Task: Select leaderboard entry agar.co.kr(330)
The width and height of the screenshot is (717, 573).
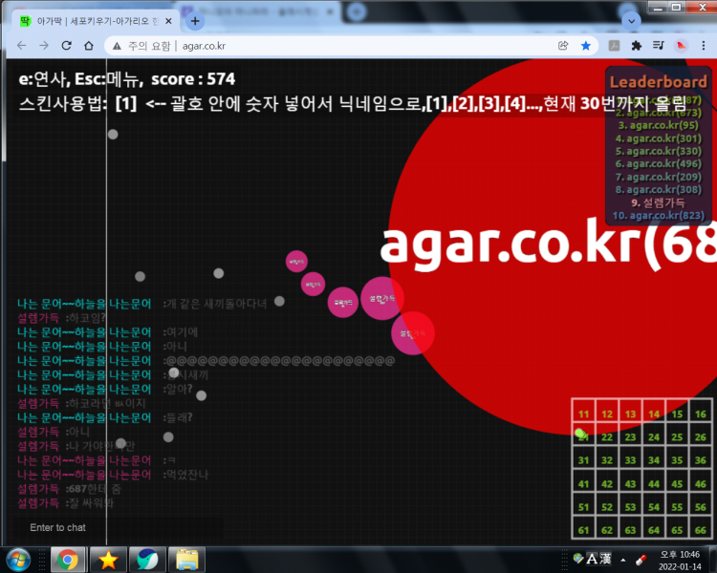Action: 659,151
